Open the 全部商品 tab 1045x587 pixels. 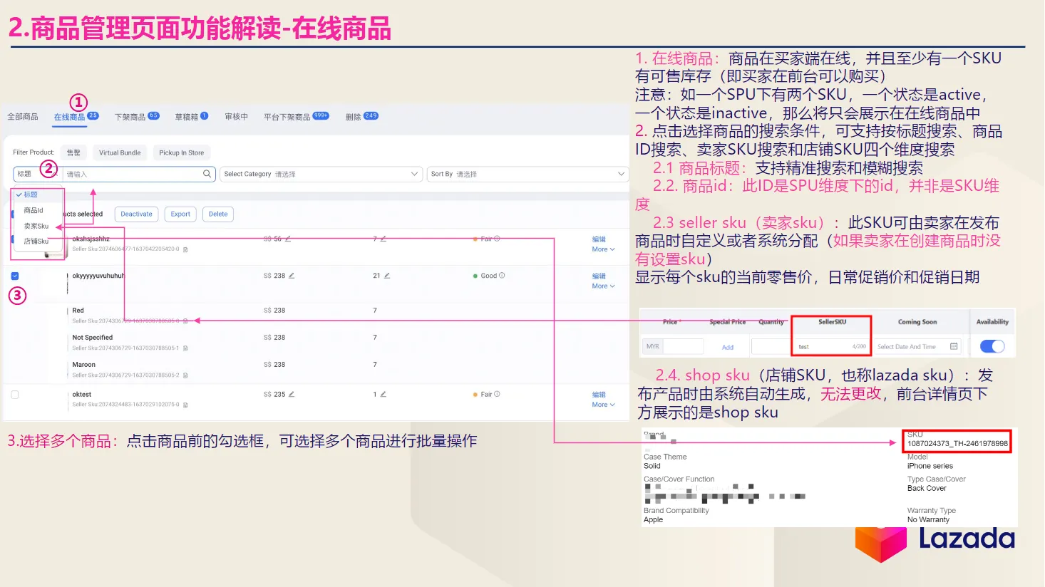tap(24, 117)
